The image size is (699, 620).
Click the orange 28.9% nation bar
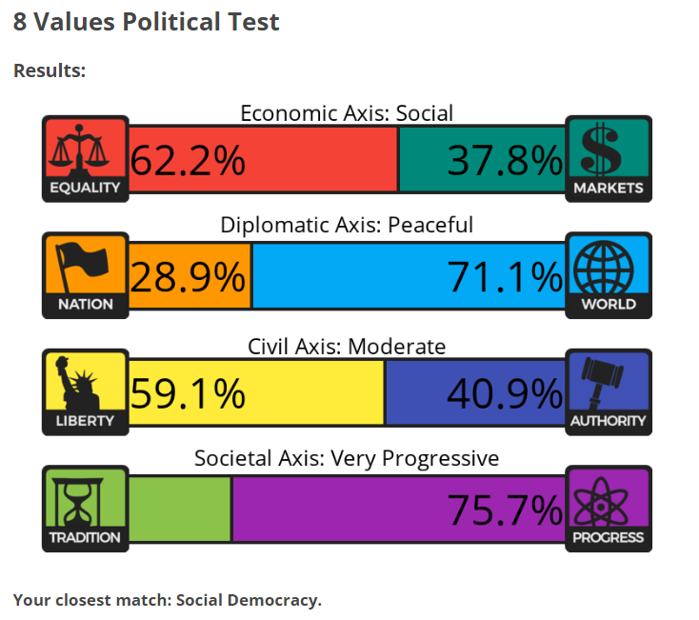[x=190, y=276]
